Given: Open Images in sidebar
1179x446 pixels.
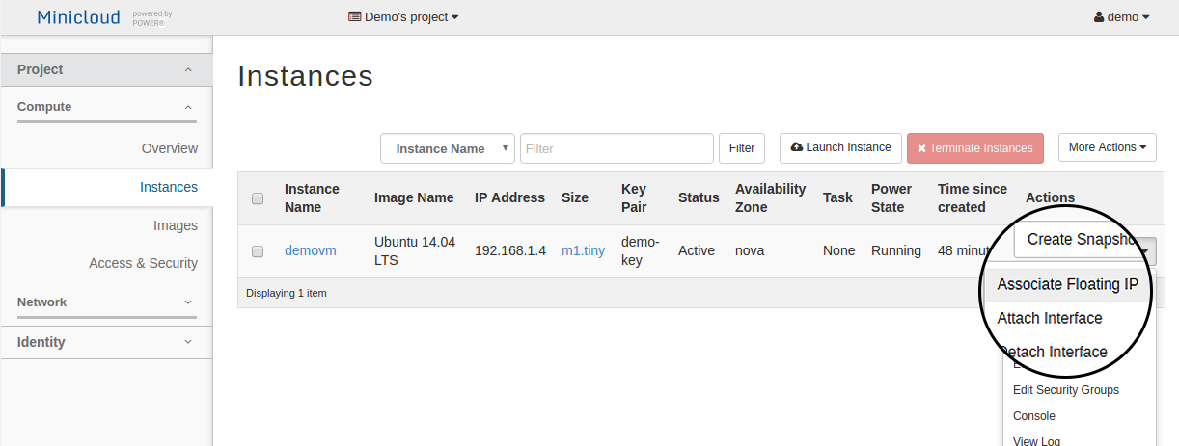Looking at the screenshot, I should click(x=176, y=225).
